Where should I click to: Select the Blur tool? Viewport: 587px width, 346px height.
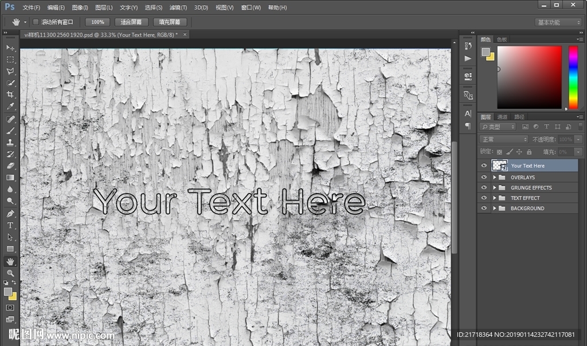tap(10, 189)
